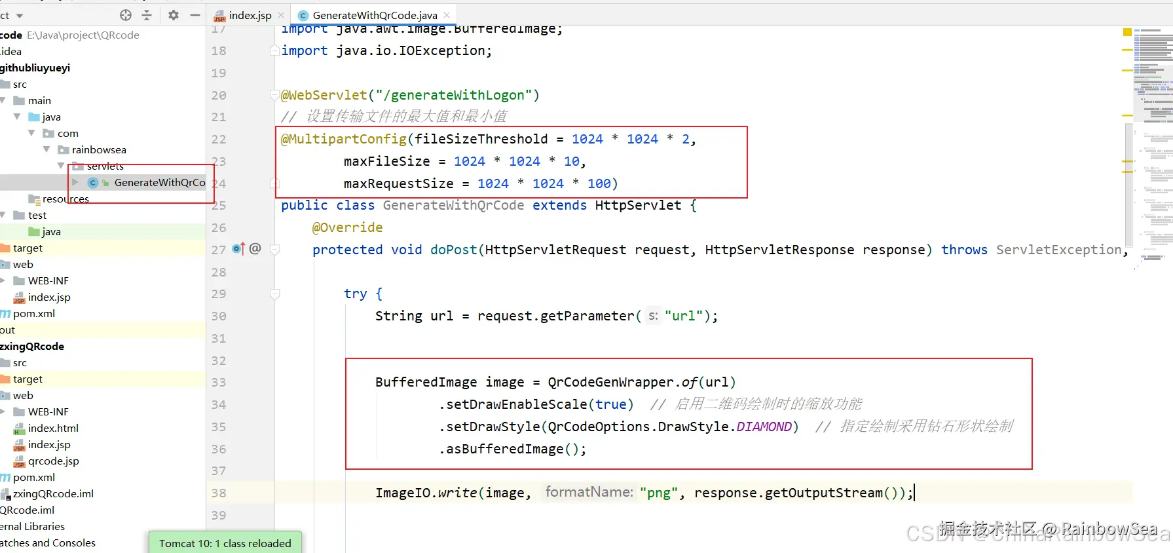Select External Libraries node
This screenshot has width=1173, height=553.
[x=33, y=526]
